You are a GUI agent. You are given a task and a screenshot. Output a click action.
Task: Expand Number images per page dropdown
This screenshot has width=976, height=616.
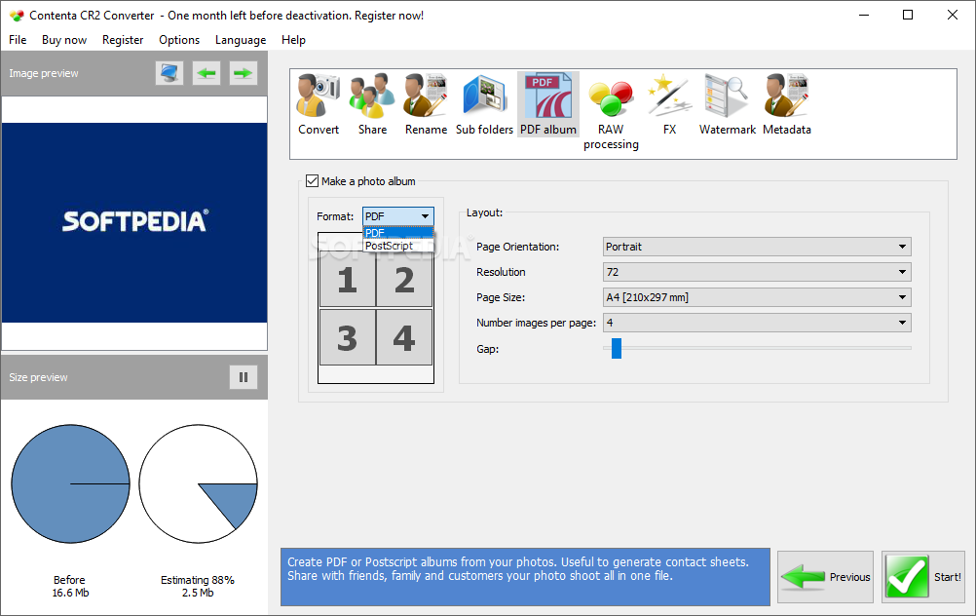click(x=757, y=323)
